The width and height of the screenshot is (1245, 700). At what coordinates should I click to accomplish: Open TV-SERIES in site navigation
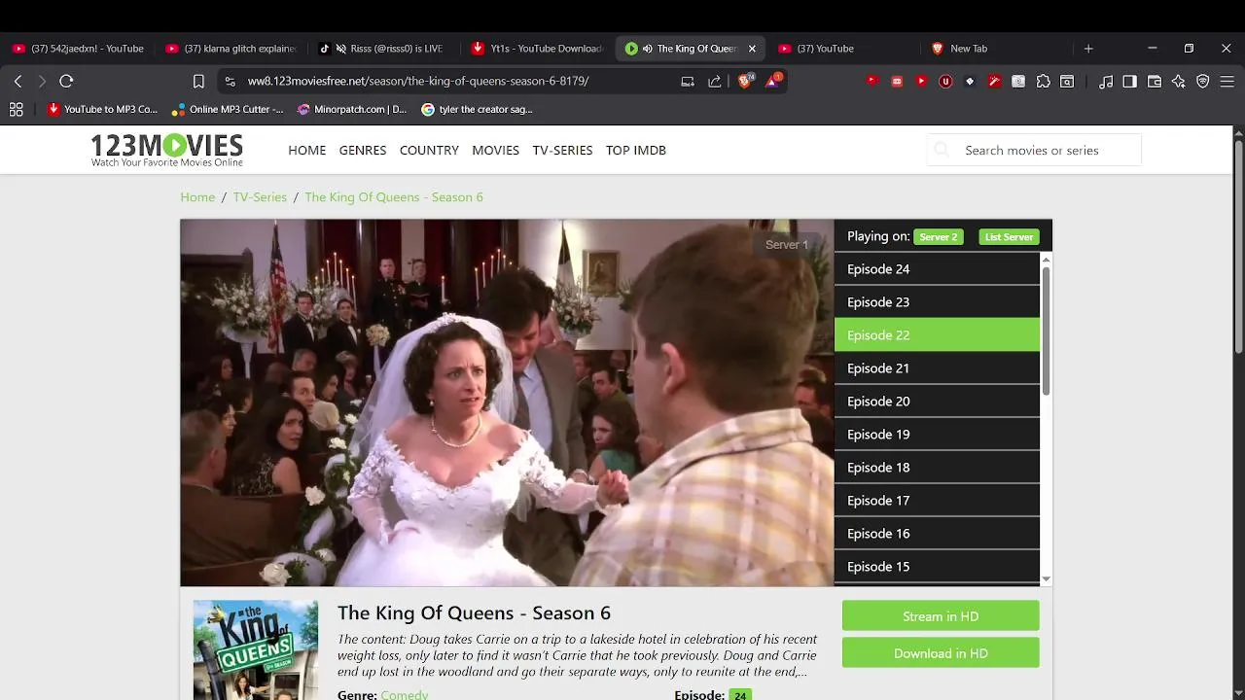562,151
